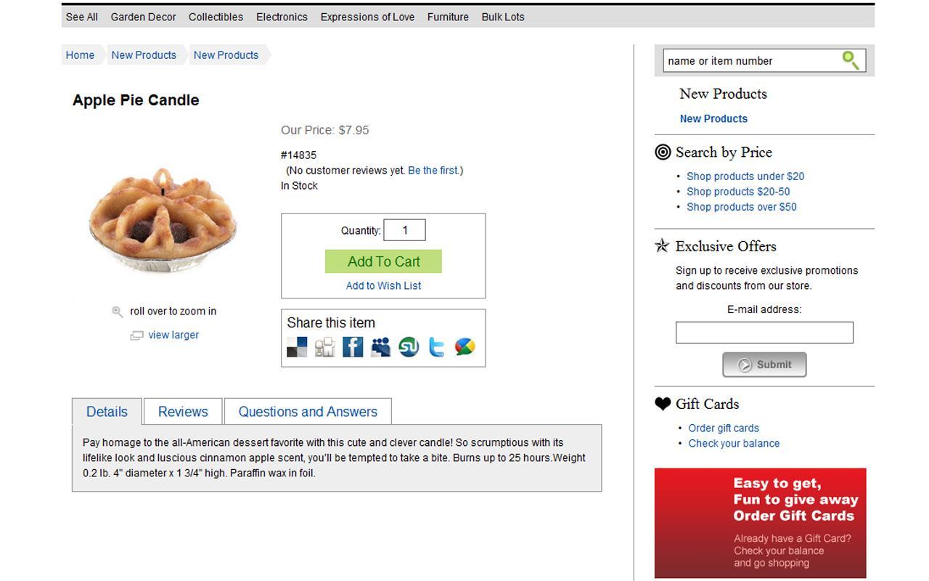Share item on Delicious

pos(297,347)
